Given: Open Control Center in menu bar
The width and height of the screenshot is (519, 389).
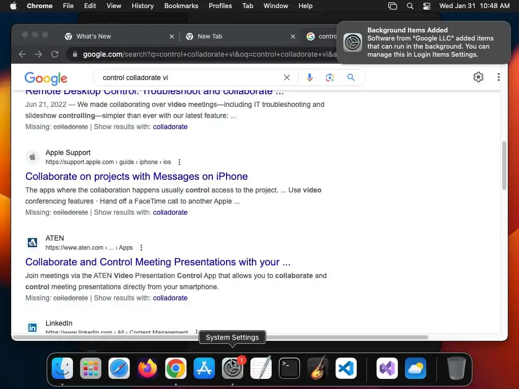Looking at the screenshot, I should [x=427, y=6].
